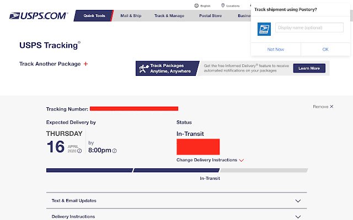
Task: Click the Postory USPS carrier icon
Action: click(x=264, y=29)
